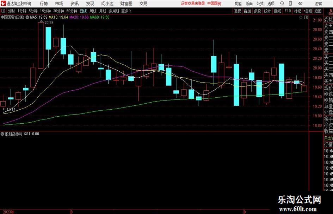Click +自选 to add to watchlist
Viewport: 333px width, 214px height.
point(308,11)
